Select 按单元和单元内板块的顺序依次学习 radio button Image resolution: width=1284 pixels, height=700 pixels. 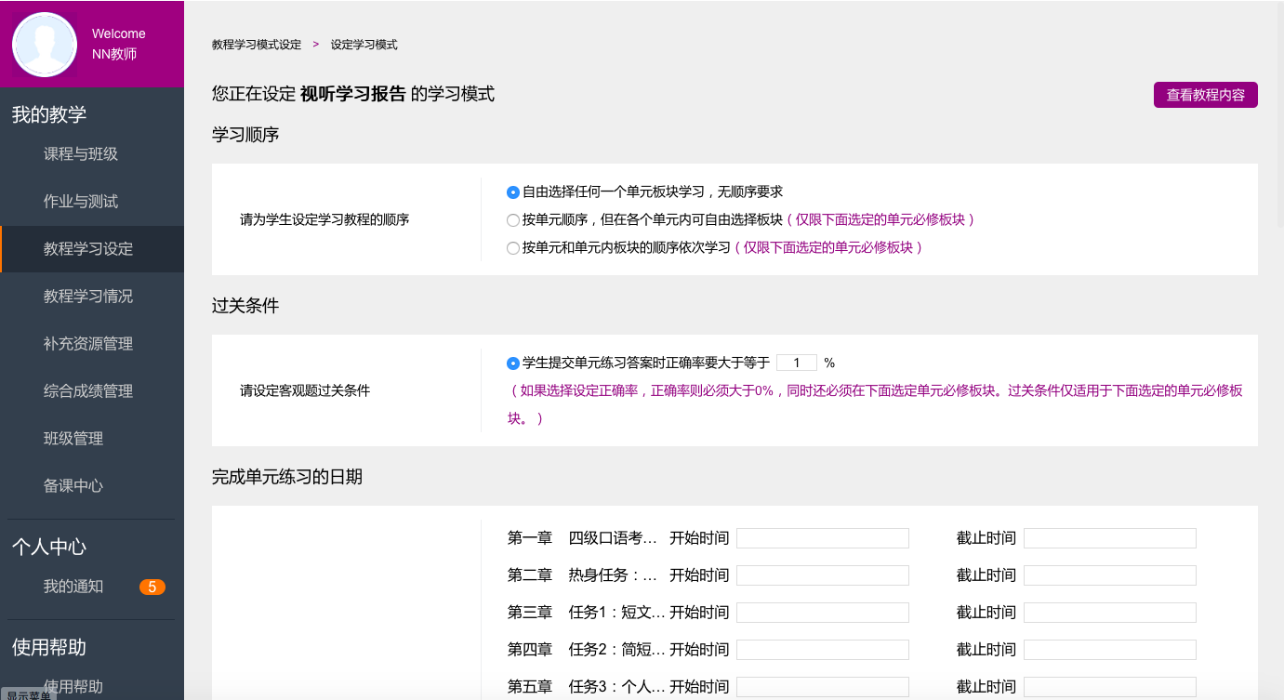(513, 248)
